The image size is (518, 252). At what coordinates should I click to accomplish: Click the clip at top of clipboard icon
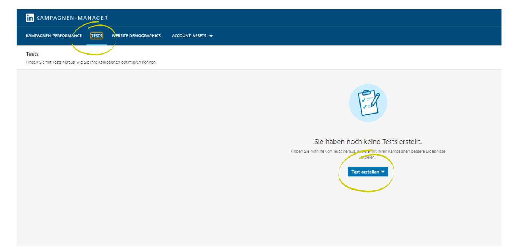tap(366, 92)
